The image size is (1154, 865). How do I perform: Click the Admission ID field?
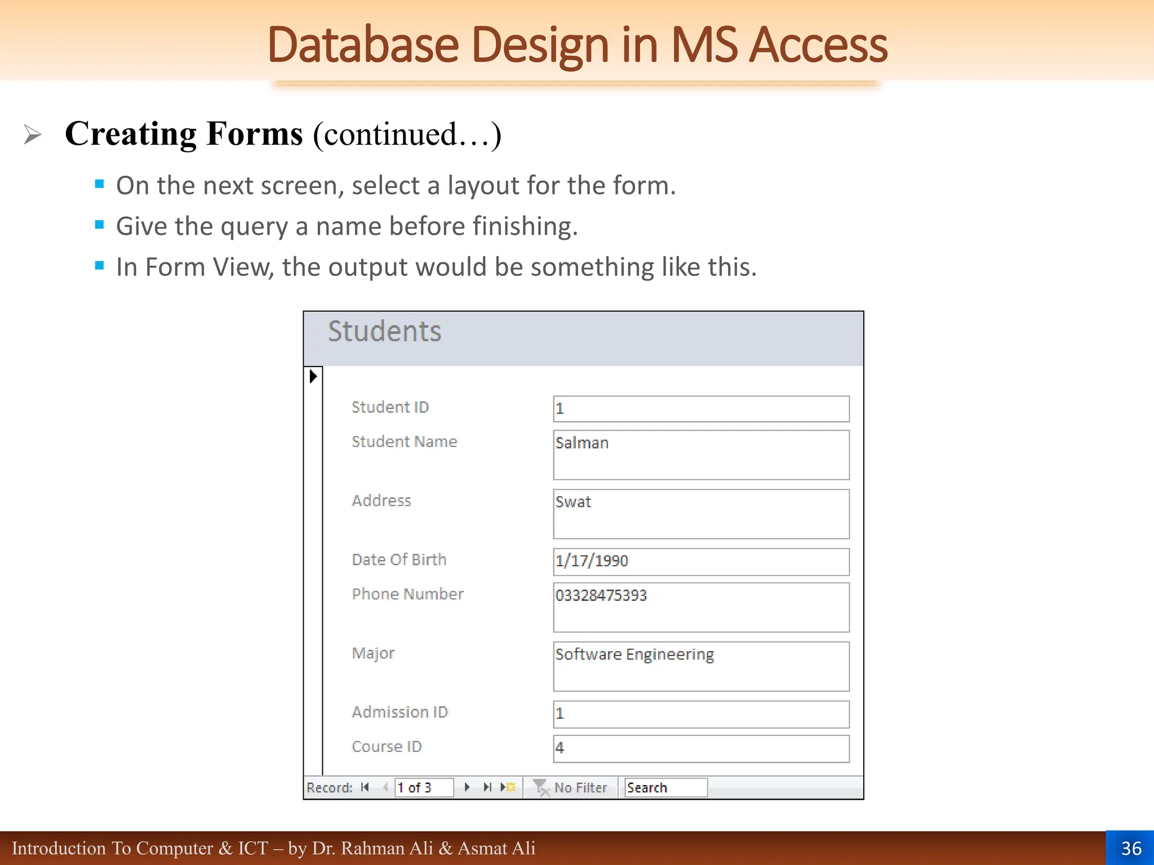point(701,714)
